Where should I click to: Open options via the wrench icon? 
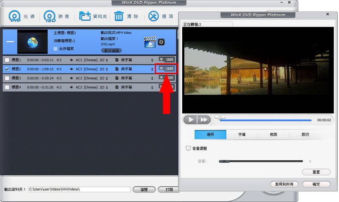coord(153,16)
